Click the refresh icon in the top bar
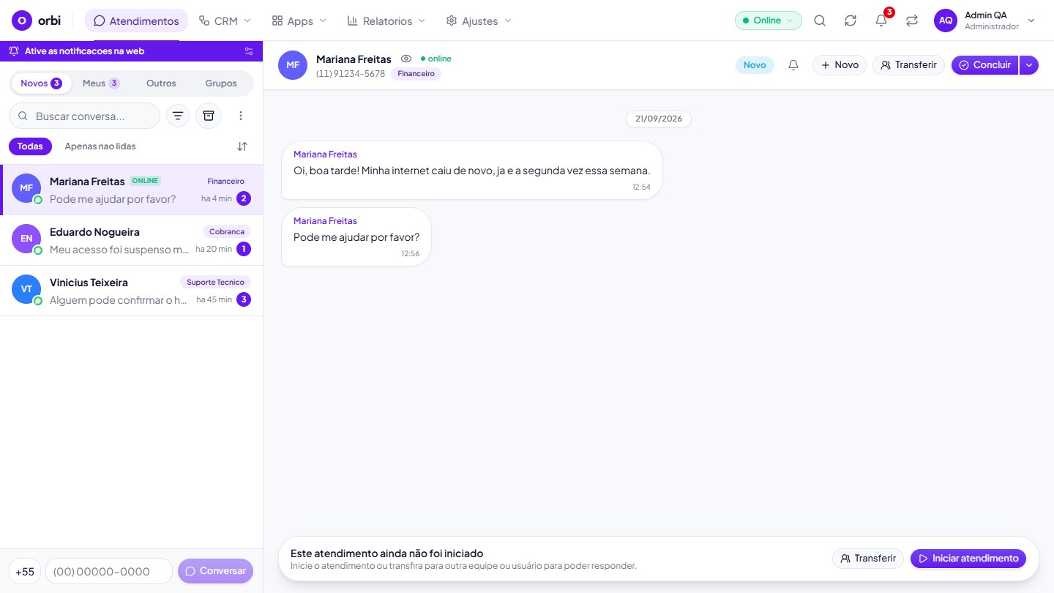Screen dimensions: 1054x593 pos(851,20)
